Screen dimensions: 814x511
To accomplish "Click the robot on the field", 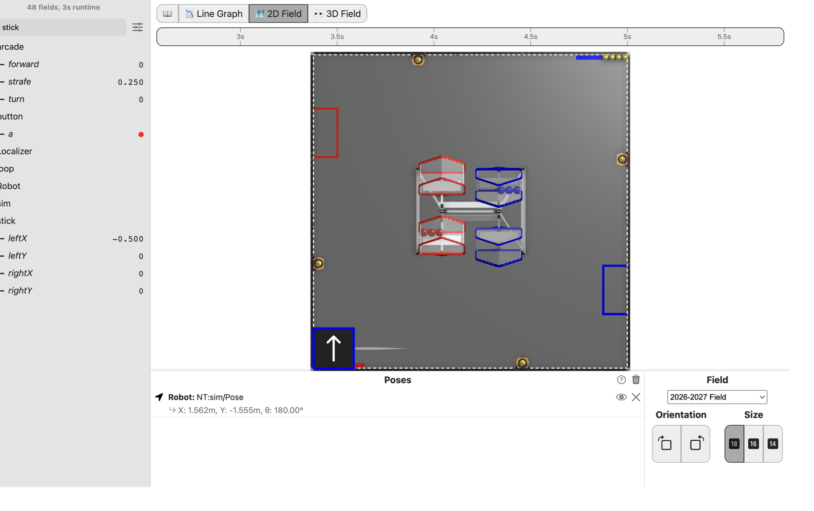I will coord(334,348).
